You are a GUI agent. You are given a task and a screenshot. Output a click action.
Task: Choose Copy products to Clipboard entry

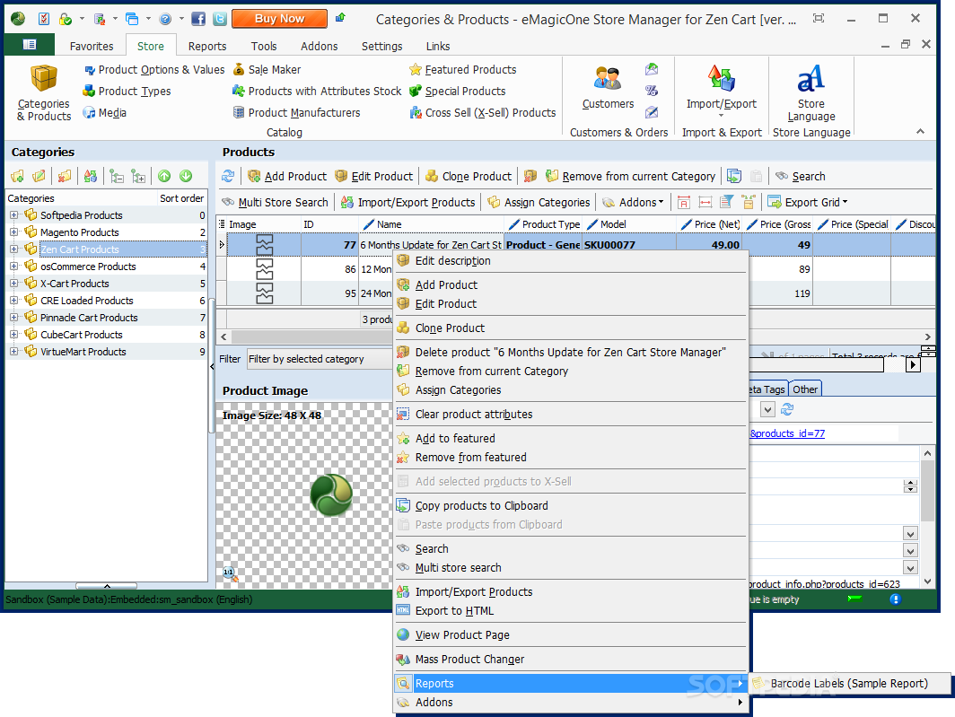pos(571,505)
